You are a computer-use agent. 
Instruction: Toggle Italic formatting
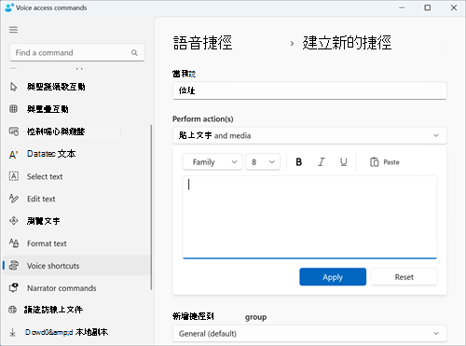pyautogui.click(x=321, y=162)
